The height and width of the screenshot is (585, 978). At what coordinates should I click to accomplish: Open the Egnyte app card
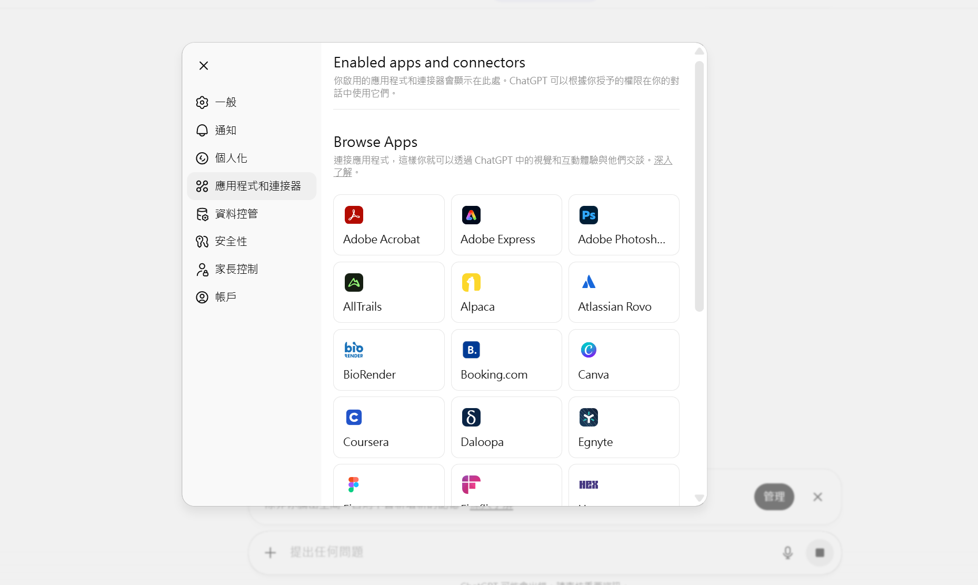click(623, 427)
